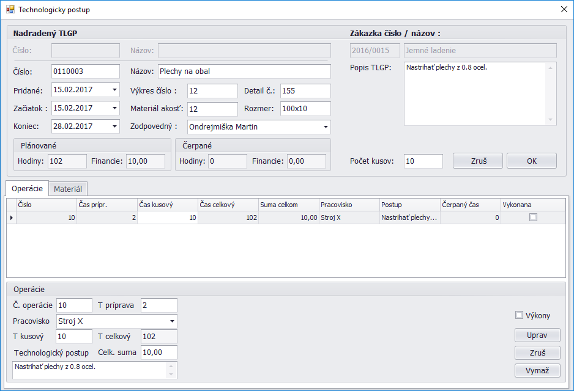Open the Pridané date dropdown
The width and height of the screenshot is (574, 391).
pos(114,90)
